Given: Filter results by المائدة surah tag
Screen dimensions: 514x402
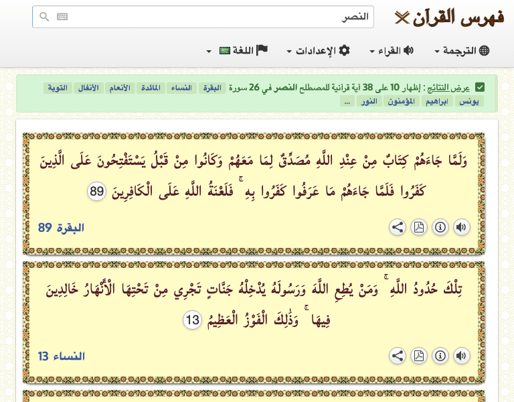Looking at the screenshot, I should pos(150,88).
